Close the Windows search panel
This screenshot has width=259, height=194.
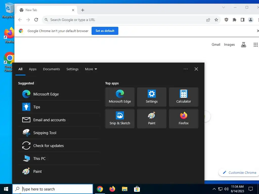click(196, 69)
